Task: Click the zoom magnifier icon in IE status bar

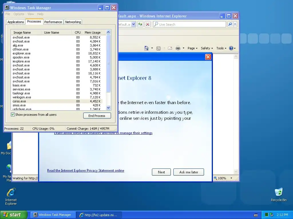Action: (215, 178)
